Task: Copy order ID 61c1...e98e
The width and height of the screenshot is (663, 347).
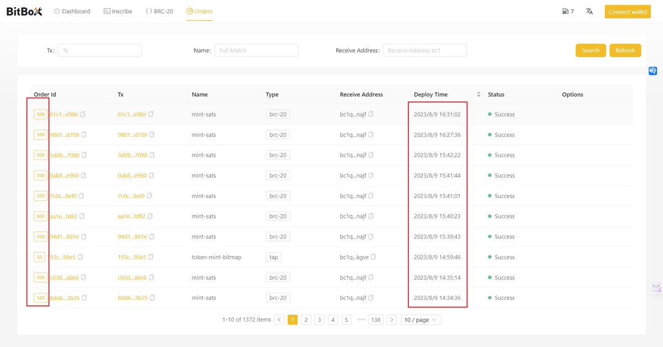Action: 83,115
